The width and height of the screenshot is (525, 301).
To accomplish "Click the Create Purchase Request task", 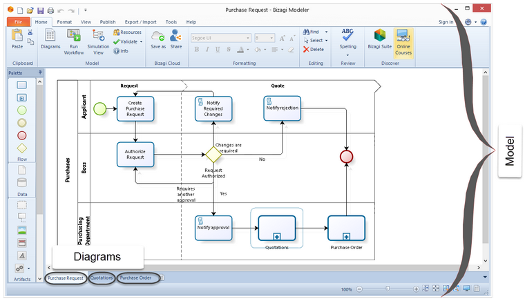I will 135,108.
